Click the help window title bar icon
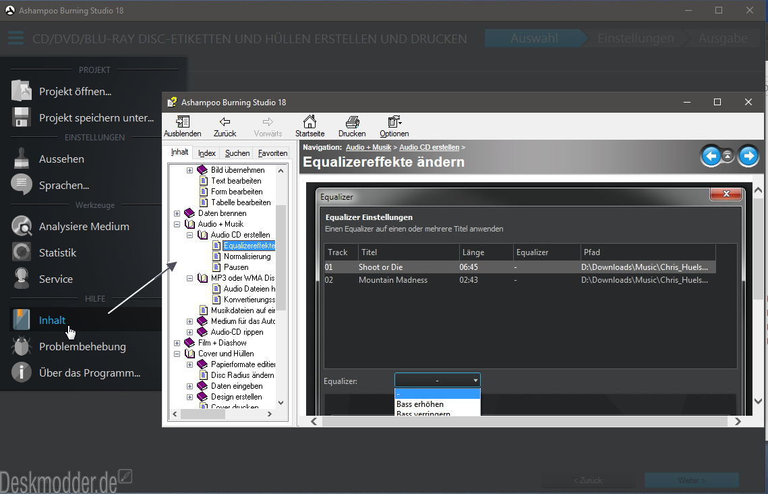 pyautogui.click(x=172, y=102)
